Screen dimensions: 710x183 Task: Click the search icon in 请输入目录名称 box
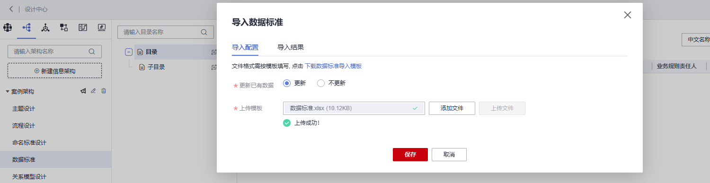pyautogui.click(x=204, y=32)
